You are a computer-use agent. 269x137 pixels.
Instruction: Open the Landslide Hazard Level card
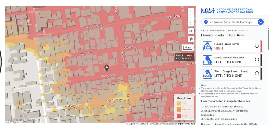click(231, 60)
